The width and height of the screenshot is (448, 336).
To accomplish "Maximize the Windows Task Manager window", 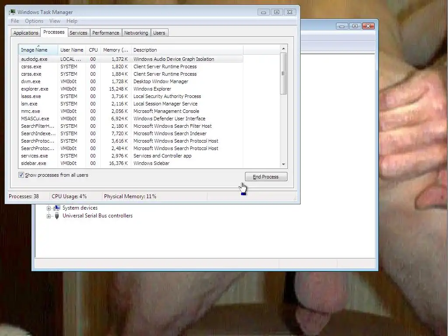I will pyautogui.click(x=276, y=12).
